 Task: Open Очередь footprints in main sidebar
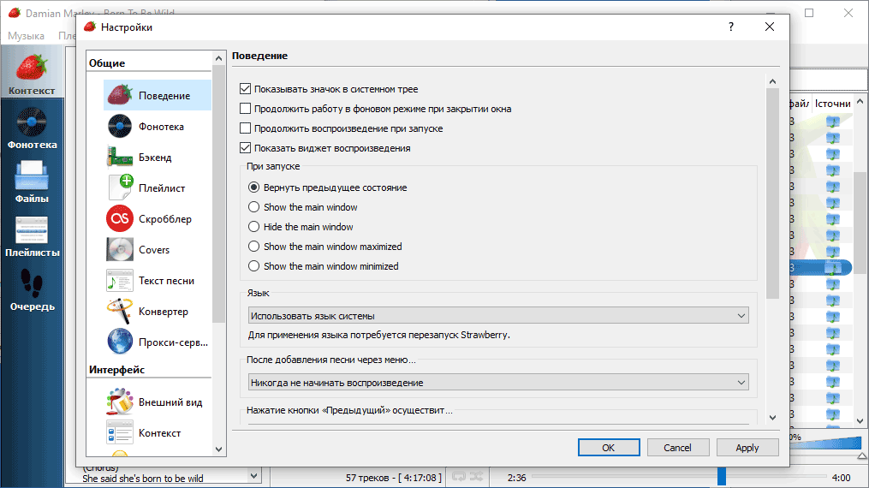coord(32,290)
